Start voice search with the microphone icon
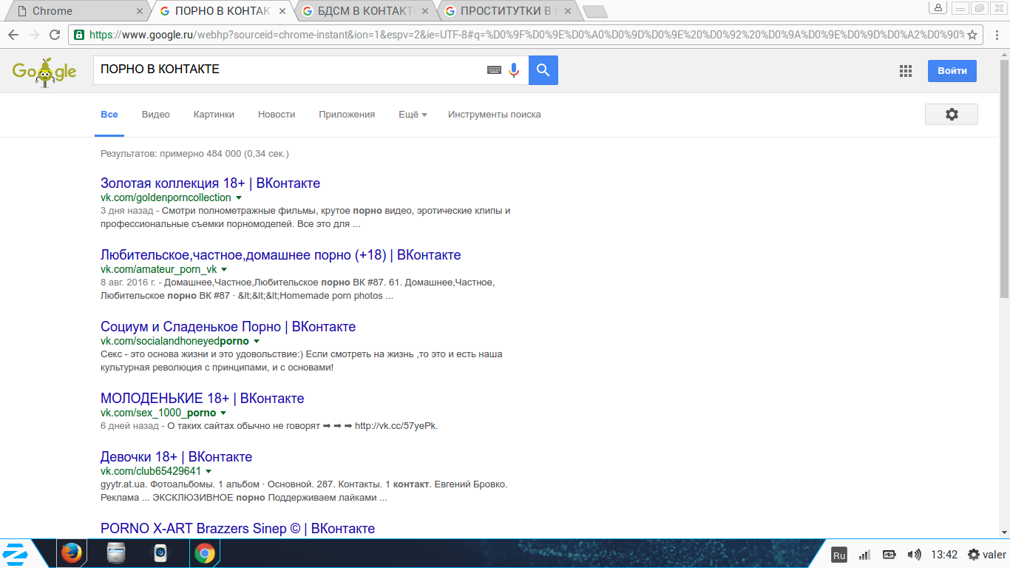This screenshot has width=1010, height=568. coord(514,70)
